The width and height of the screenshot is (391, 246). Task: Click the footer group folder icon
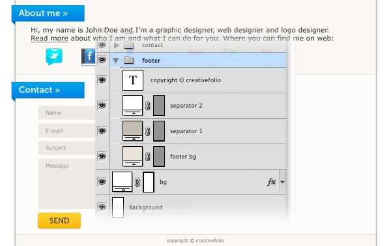[x=128, y=60]
